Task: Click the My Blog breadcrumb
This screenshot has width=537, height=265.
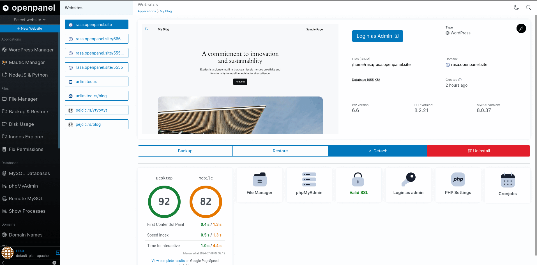Action: [x=166, y=11]
